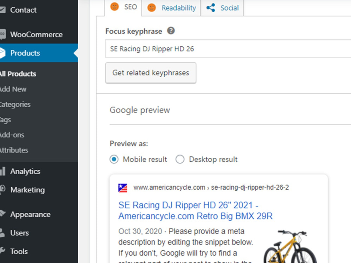Screen dimensions: 351x263
Task: Click the Analytics bar chart icon
Action: pyautogui.click(x=2, y=171)
